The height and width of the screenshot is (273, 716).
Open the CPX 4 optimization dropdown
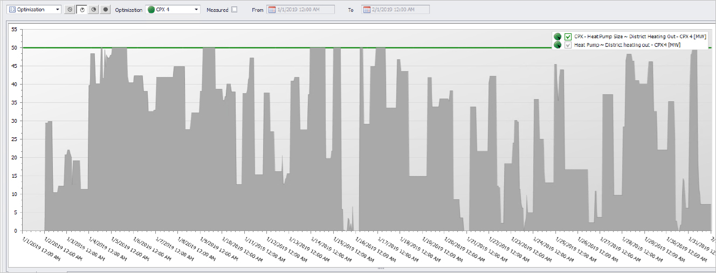173,9
